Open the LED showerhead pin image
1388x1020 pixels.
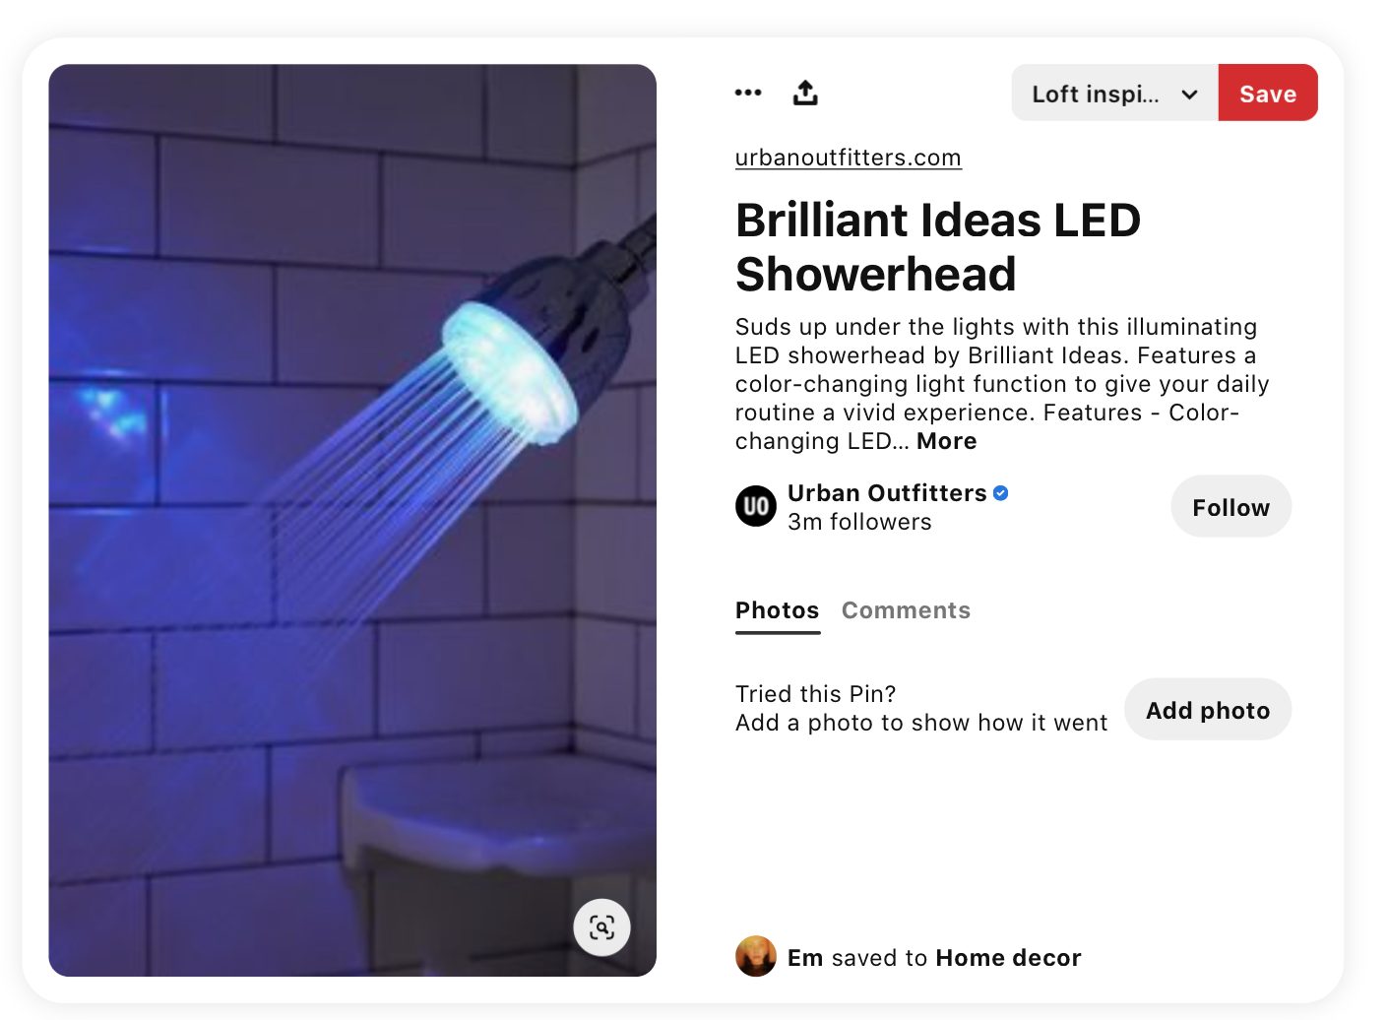coord(352,520)
